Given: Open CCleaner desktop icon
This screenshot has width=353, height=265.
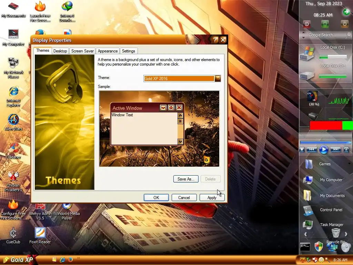Looking at the screenshot, I should tap(13, 151).
